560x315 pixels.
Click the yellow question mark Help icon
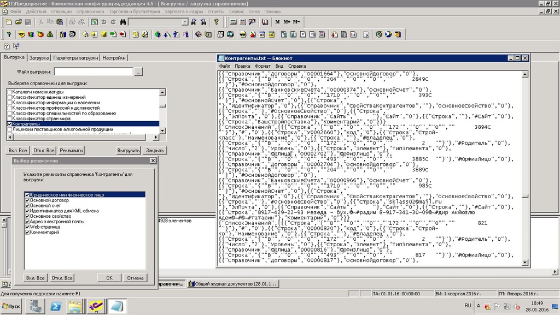pos(216,22)
